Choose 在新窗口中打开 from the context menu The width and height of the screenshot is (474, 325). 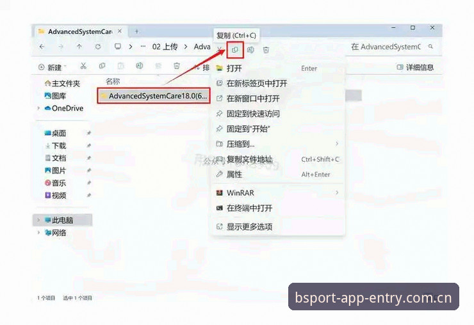pos(278,99)
